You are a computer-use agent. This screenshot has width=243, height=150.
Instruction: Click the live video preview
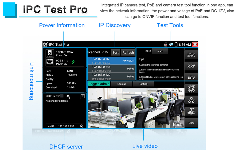136,108
